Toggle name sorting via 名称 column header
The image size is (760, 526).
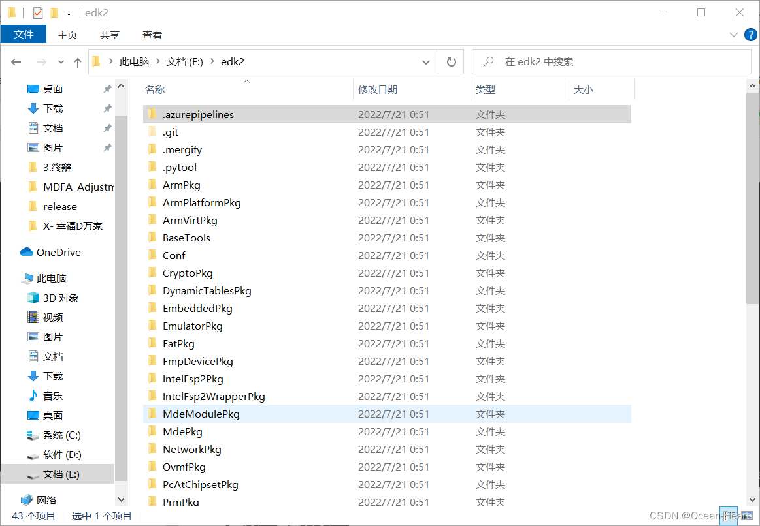tap(155, 89)
